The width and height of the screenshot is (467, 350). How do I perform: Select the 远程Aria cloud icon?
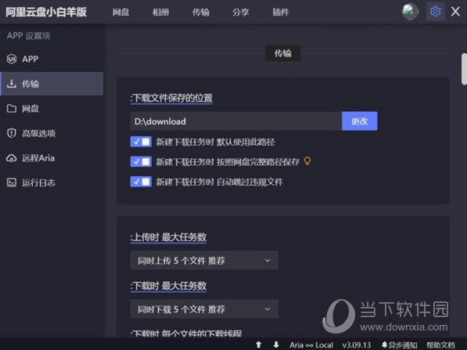[11, 158]
